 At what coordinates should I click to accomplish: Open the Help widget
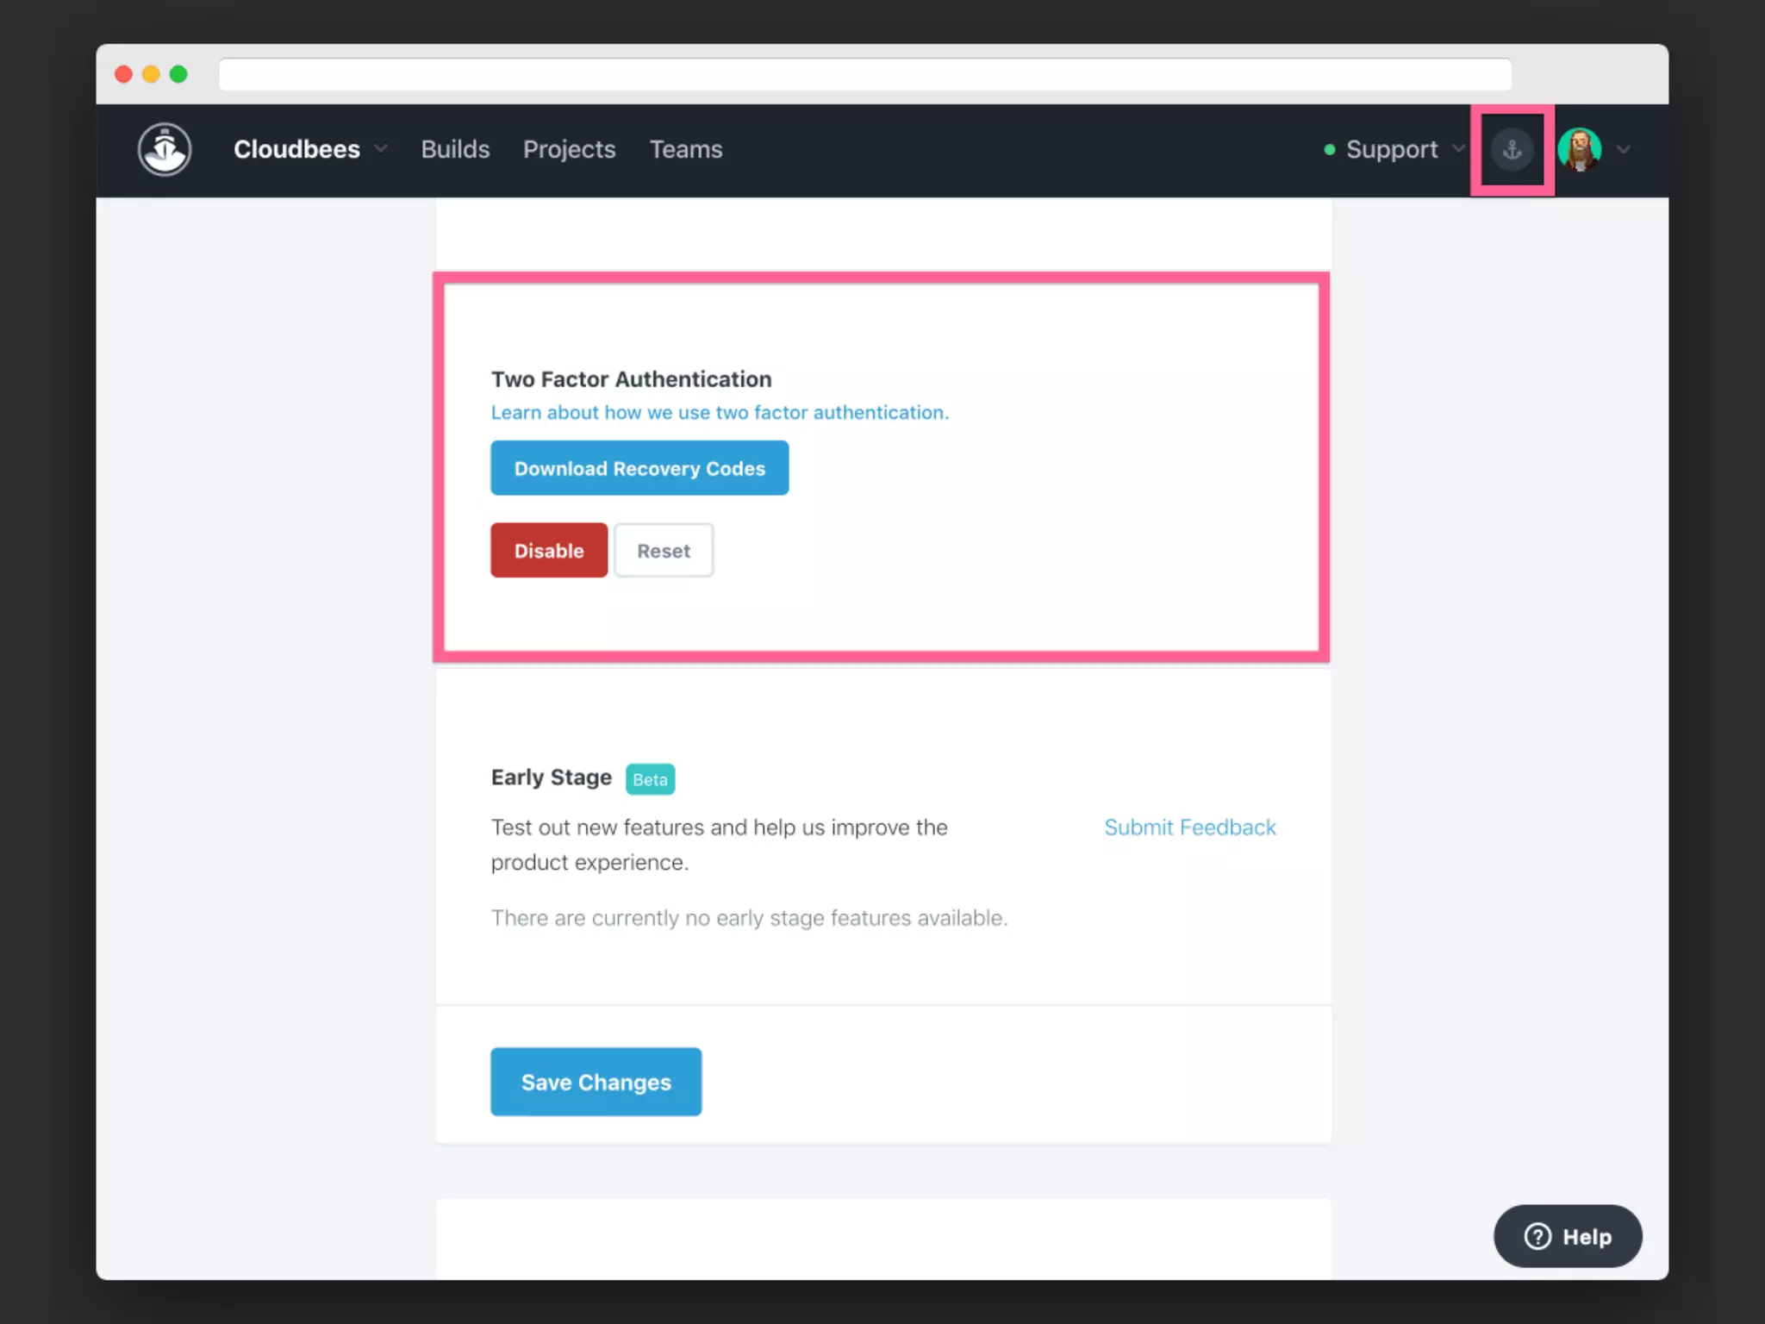[x=1568, y=1236]
